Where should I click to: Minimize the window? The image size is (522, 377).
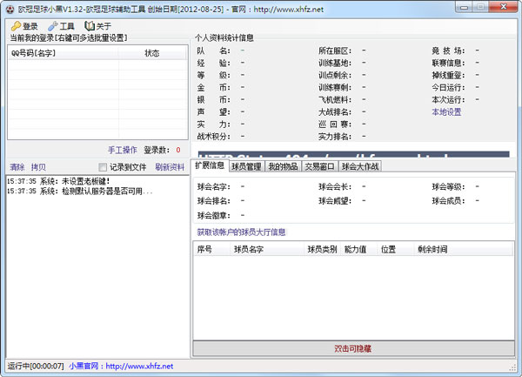coord(465,7)
